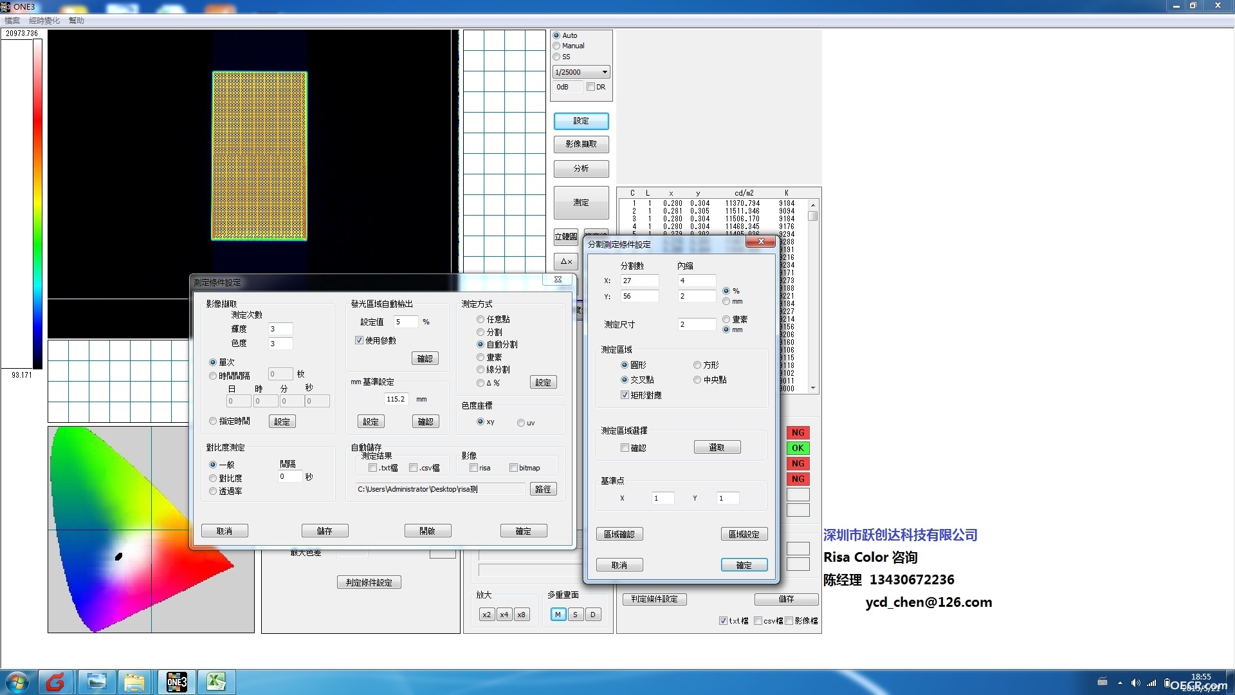Click the ONE3 taskbar icon

[x=177, y=682]
